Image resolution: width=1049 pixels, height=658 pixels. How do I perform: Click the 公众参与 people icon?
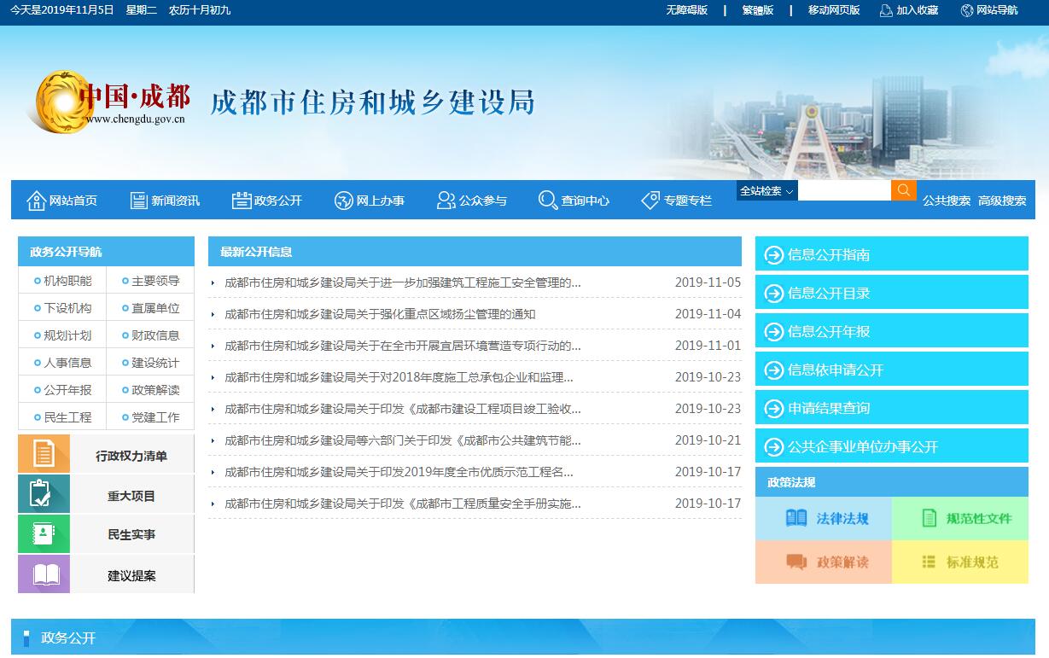(446, 201)
